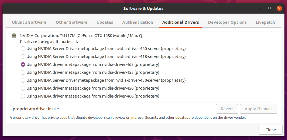Select the nvidia-driver-455 proprietary driver

tap(23, 72)
